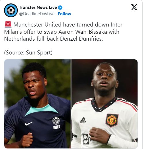
Task: Click the red siren emoji in the tweet
Action: [8, 24]
